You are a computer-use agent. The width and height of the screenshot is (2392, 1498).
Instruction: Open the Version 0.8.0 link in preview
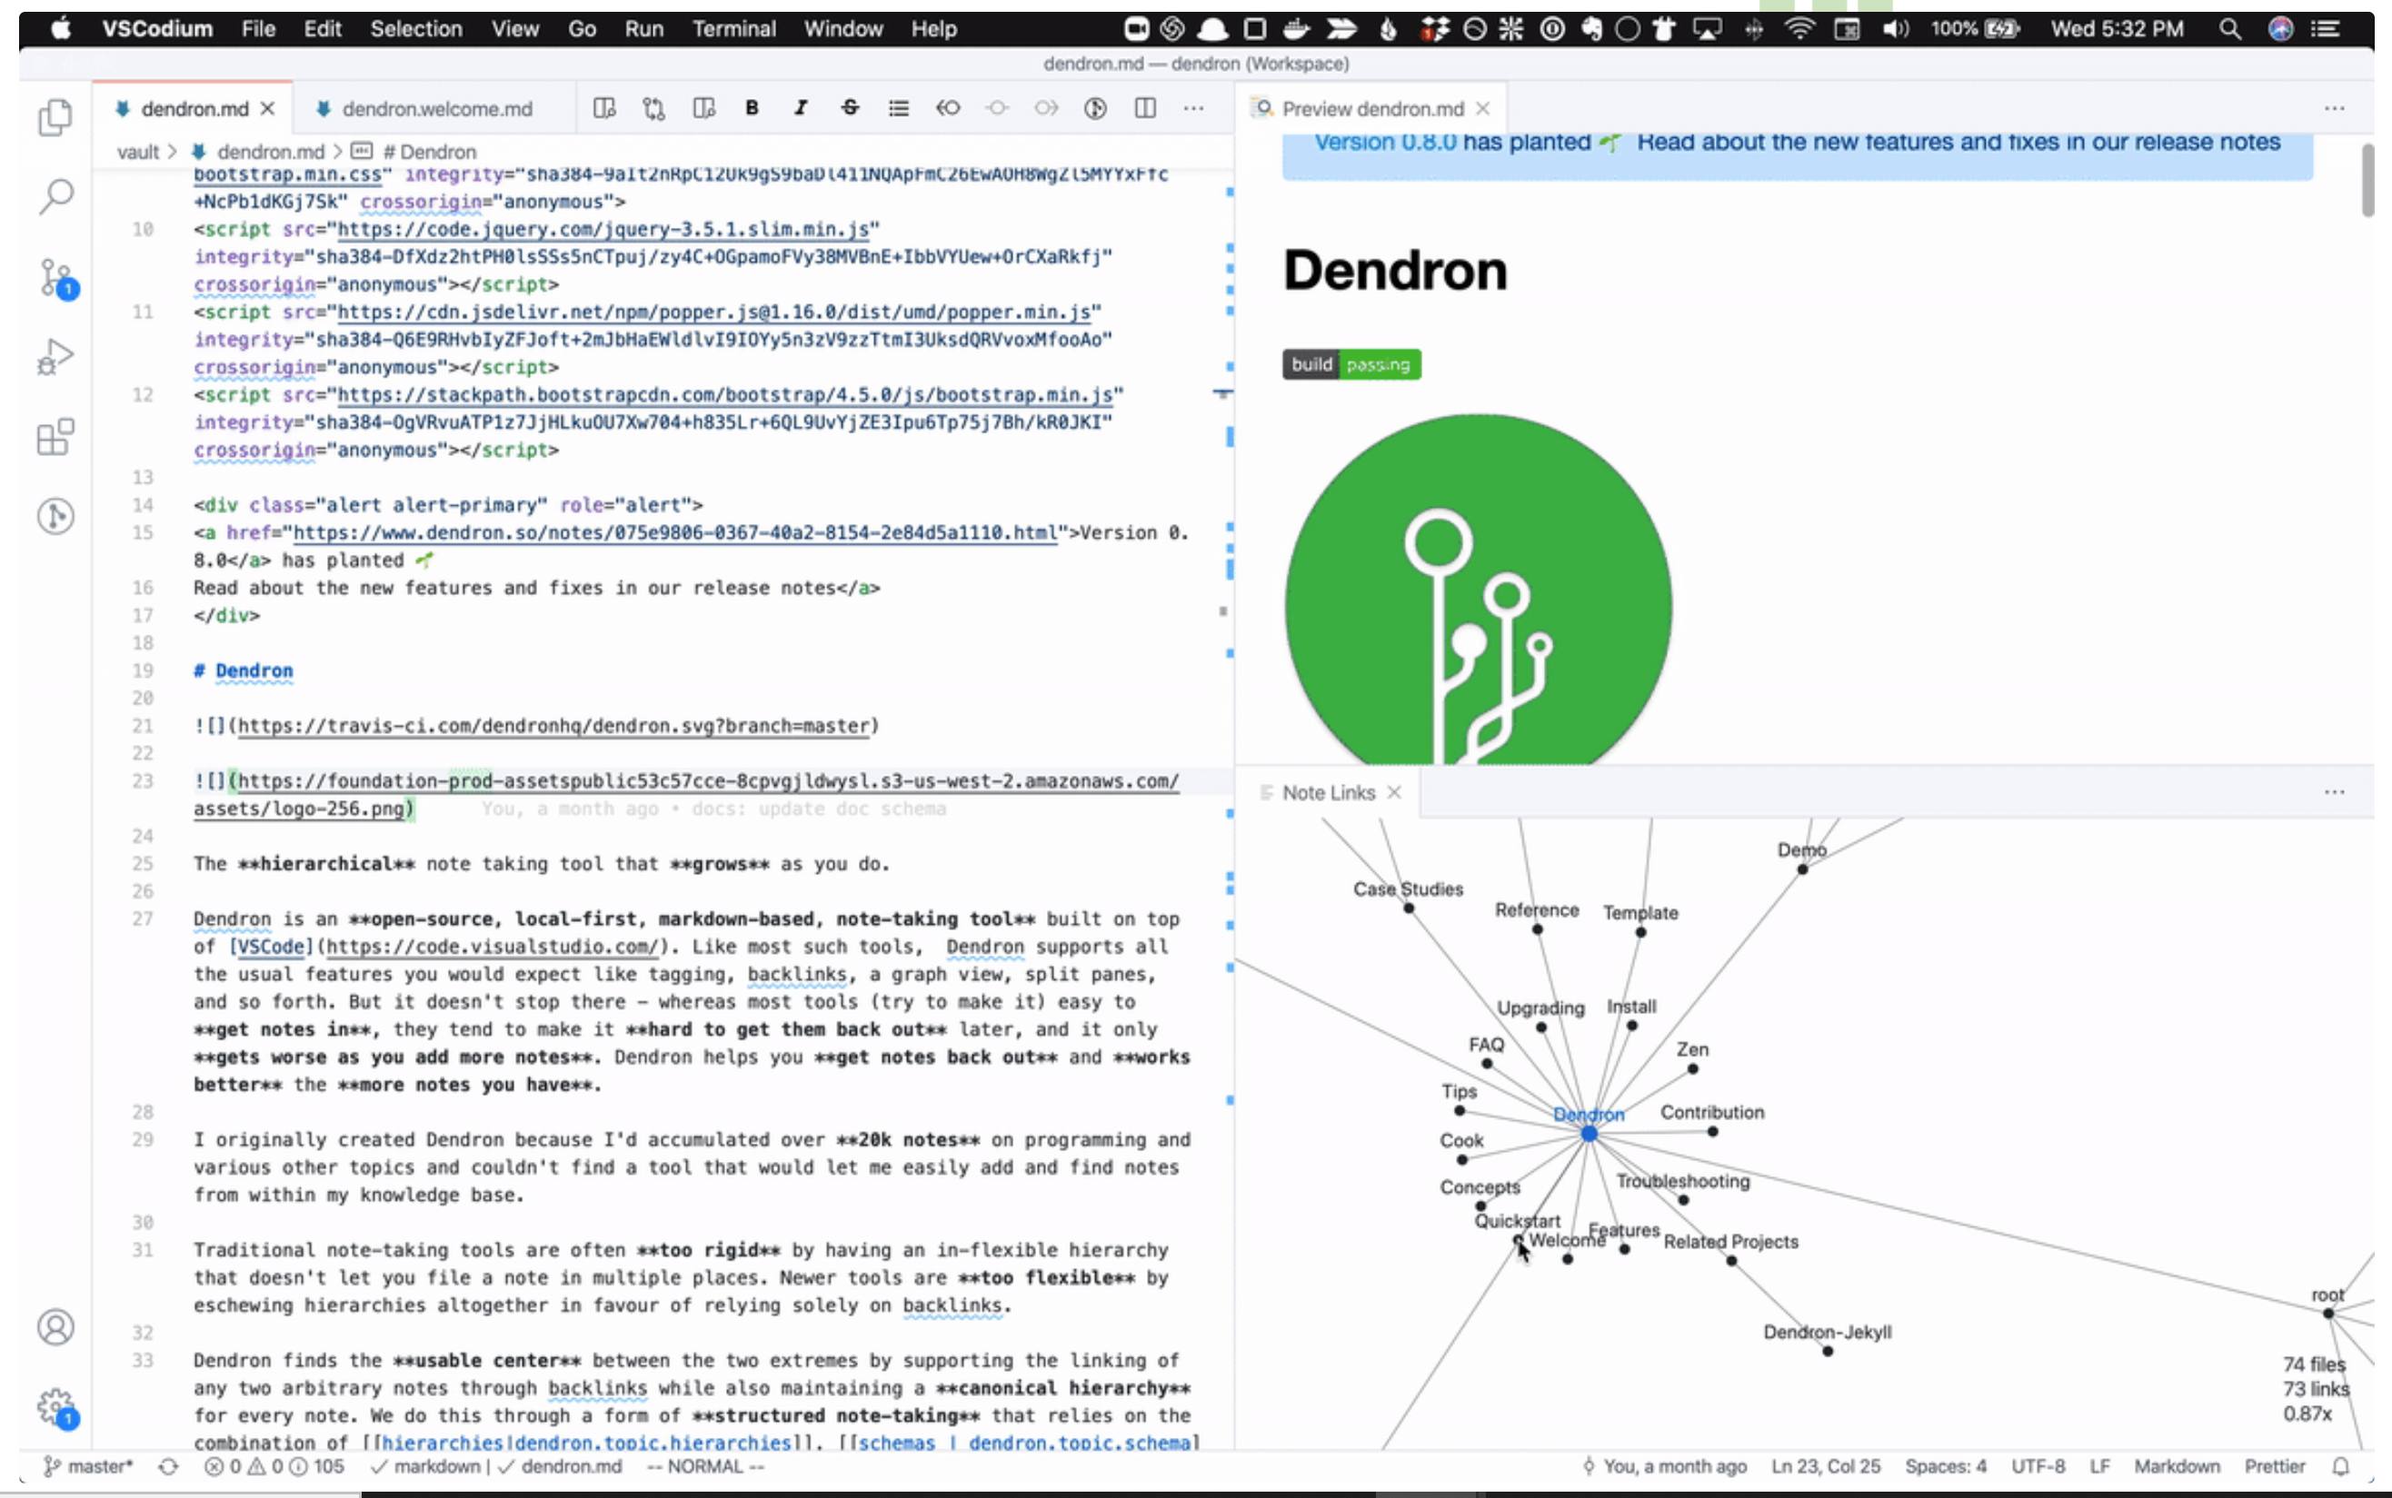(x=1385, y=143)
